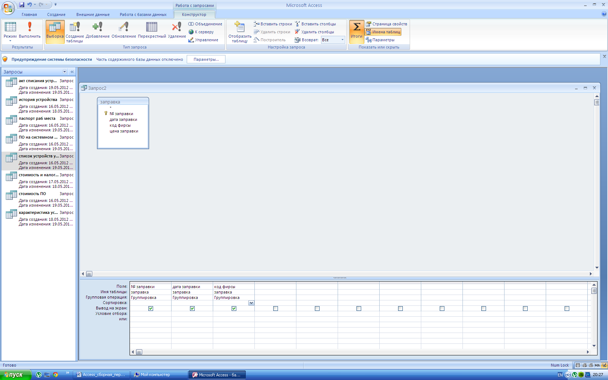Click Отобразить таблицу
Viewport: 608px width, 380px height.
tap(240, 32)
